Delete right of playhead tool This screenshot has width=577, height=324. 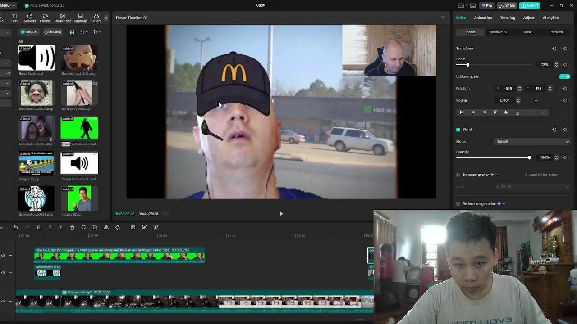pos(60,228)
